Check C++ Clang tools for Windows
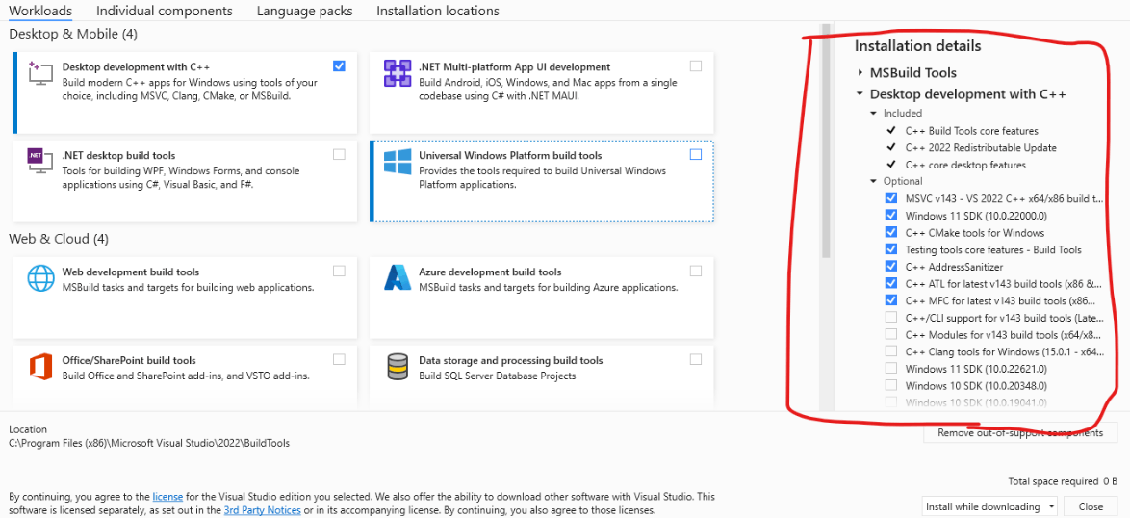 891,350
